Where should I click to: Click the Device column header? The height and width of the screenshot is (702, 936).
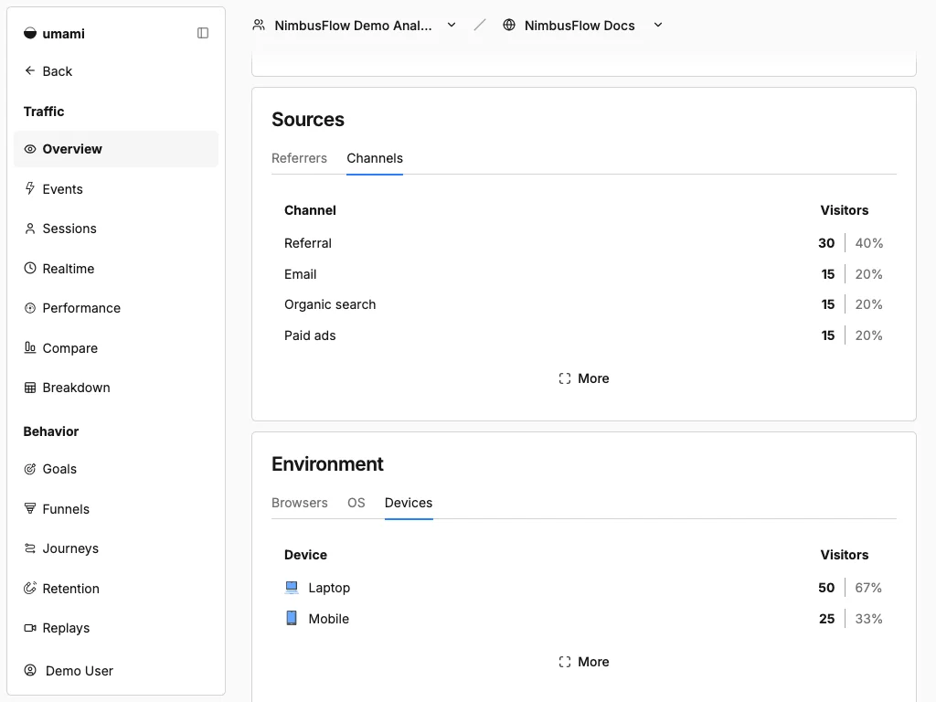(305, 555)
